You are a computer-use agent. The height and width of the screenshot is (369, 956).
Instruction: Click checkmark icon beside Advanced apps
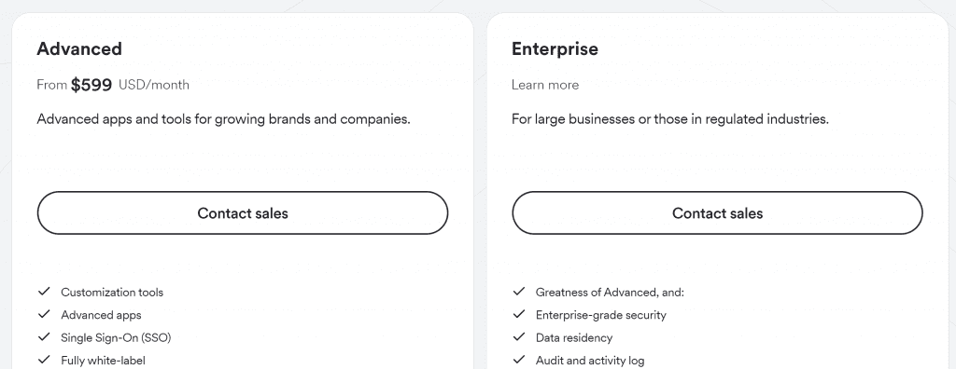click(x=44, y=314)
